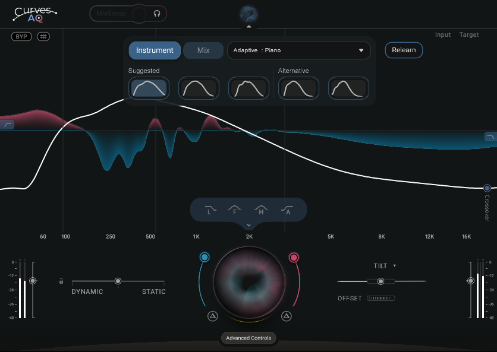Select the A high-shelf filter icon

(288, 210)
